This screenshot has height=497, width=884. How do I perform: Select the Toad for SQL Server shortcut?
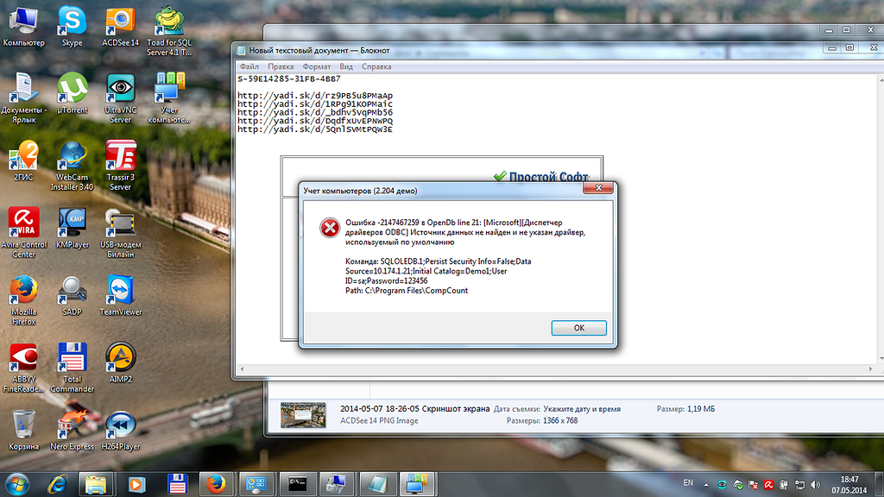click(x=169, y=26)
